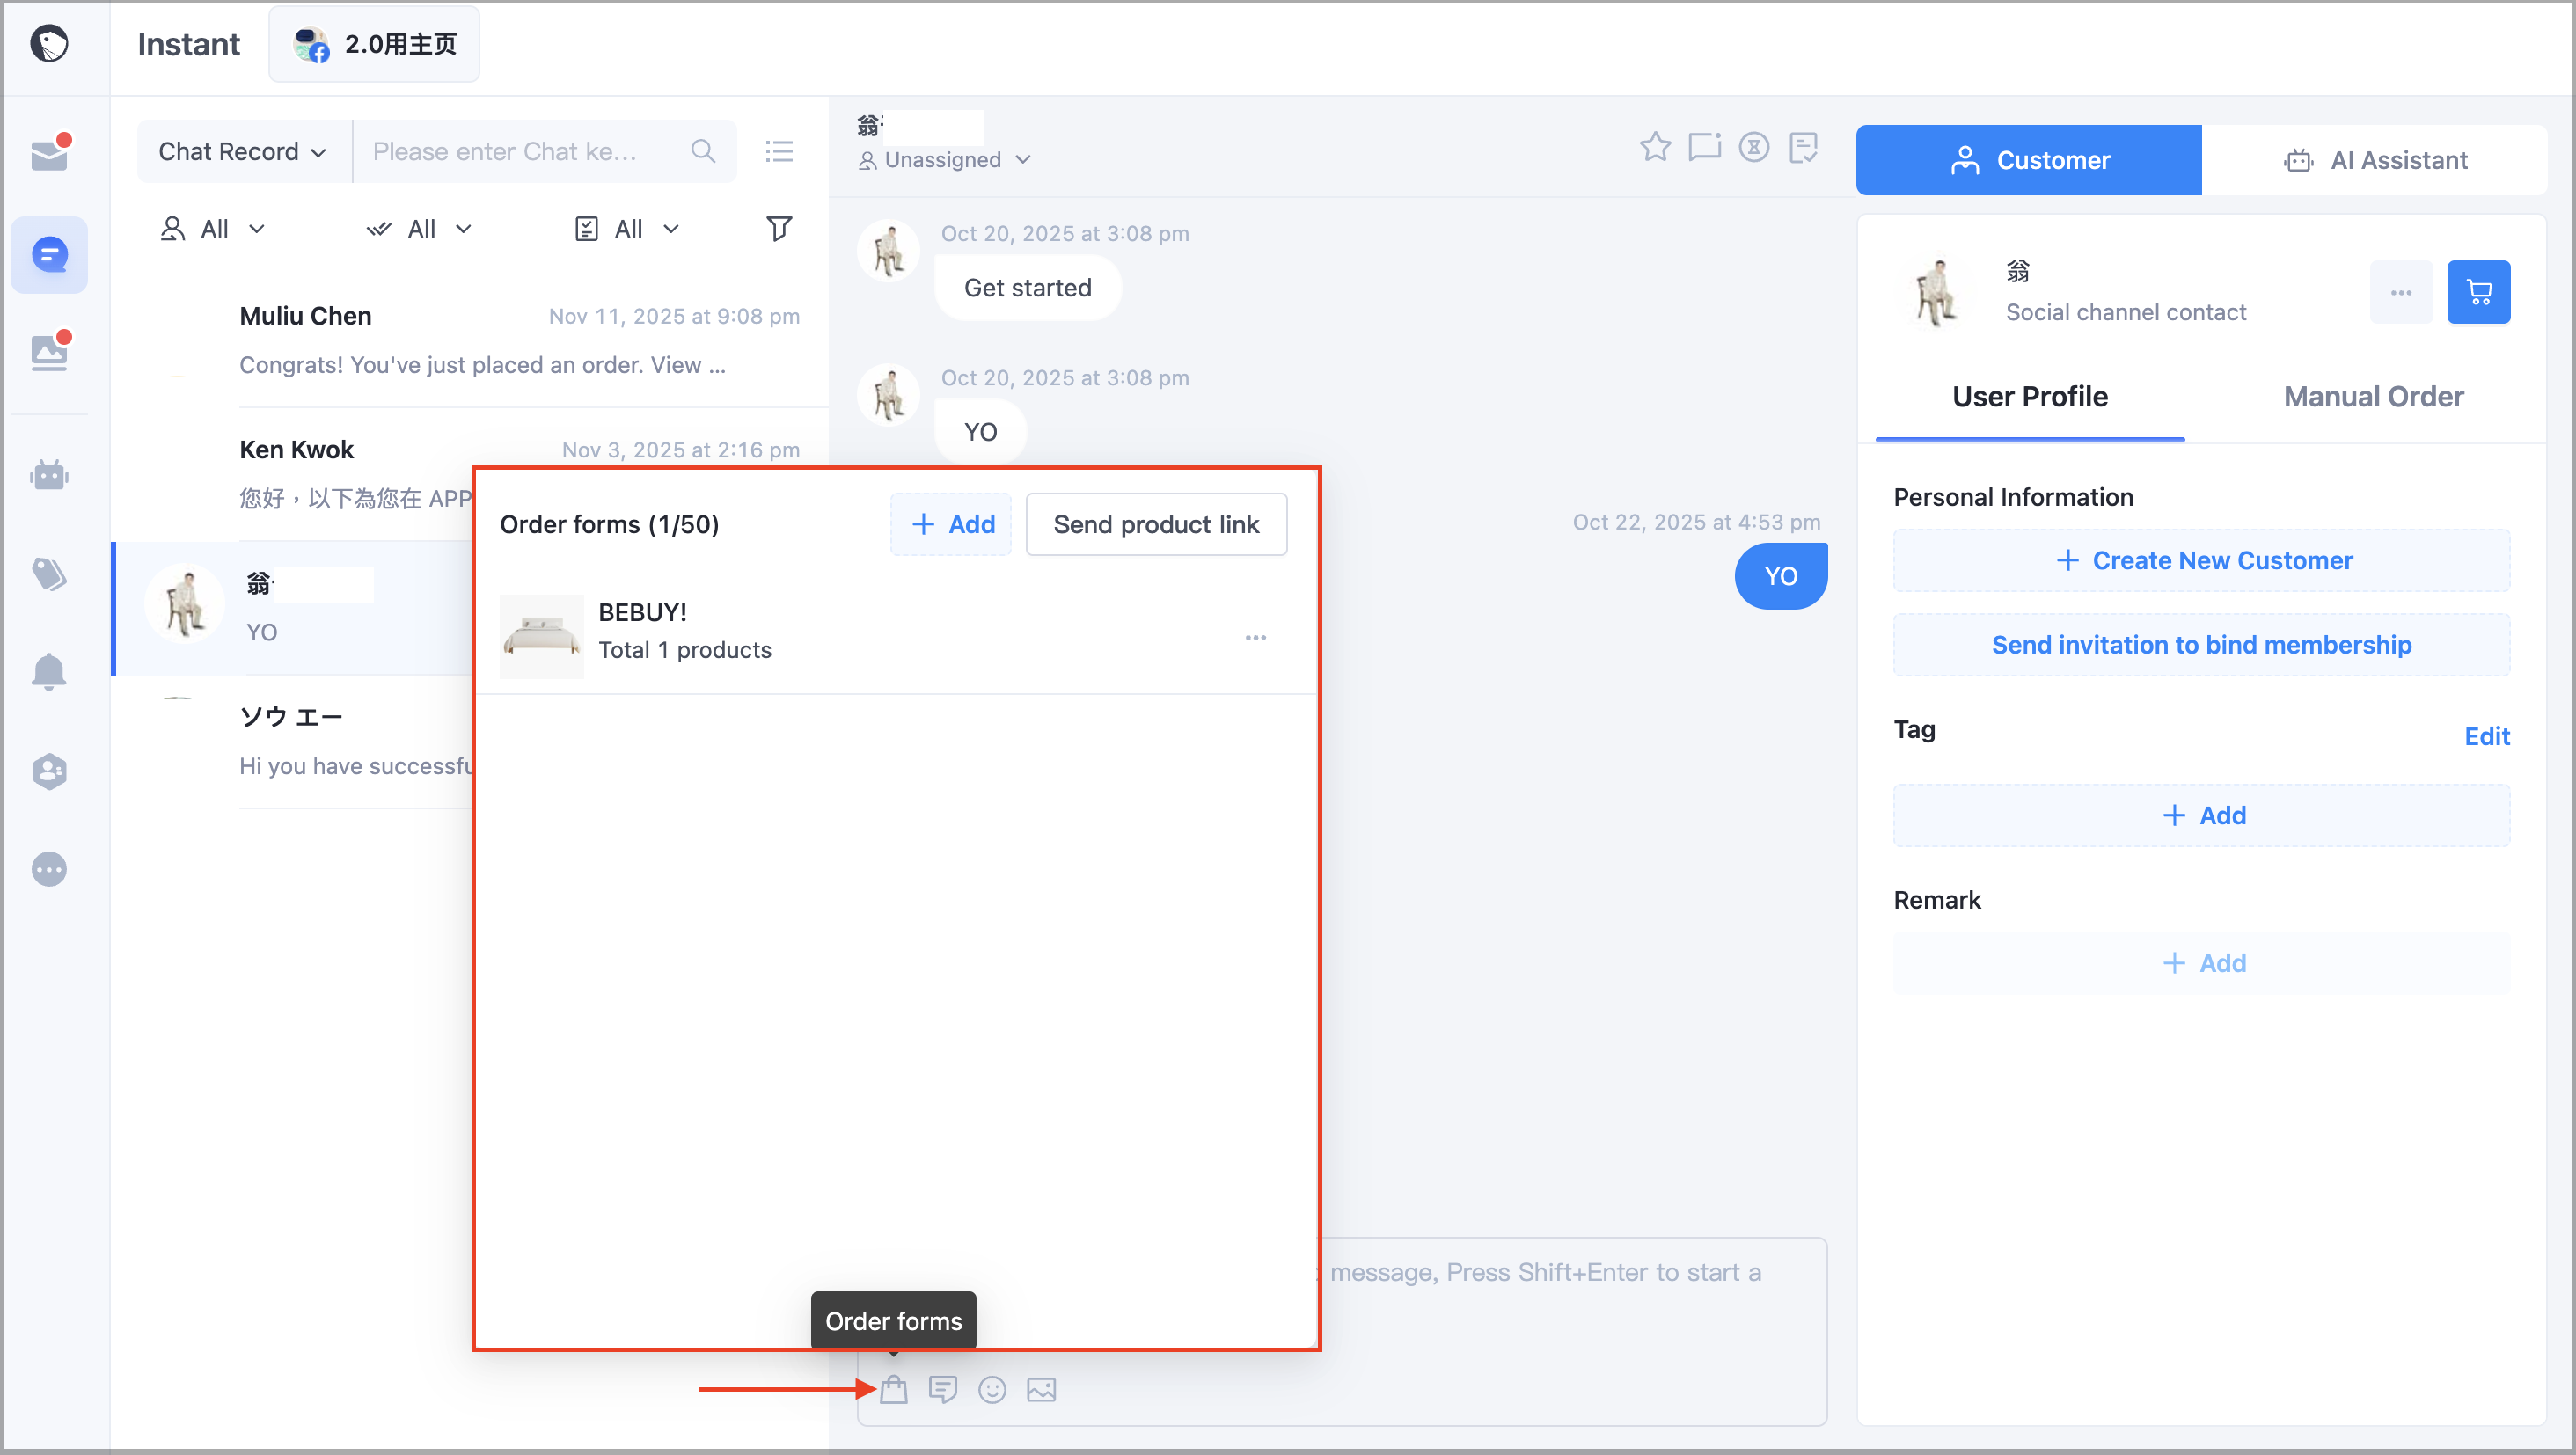Open the tags sidebar icon
The image size is (2576, 1455).
(49, 573)
